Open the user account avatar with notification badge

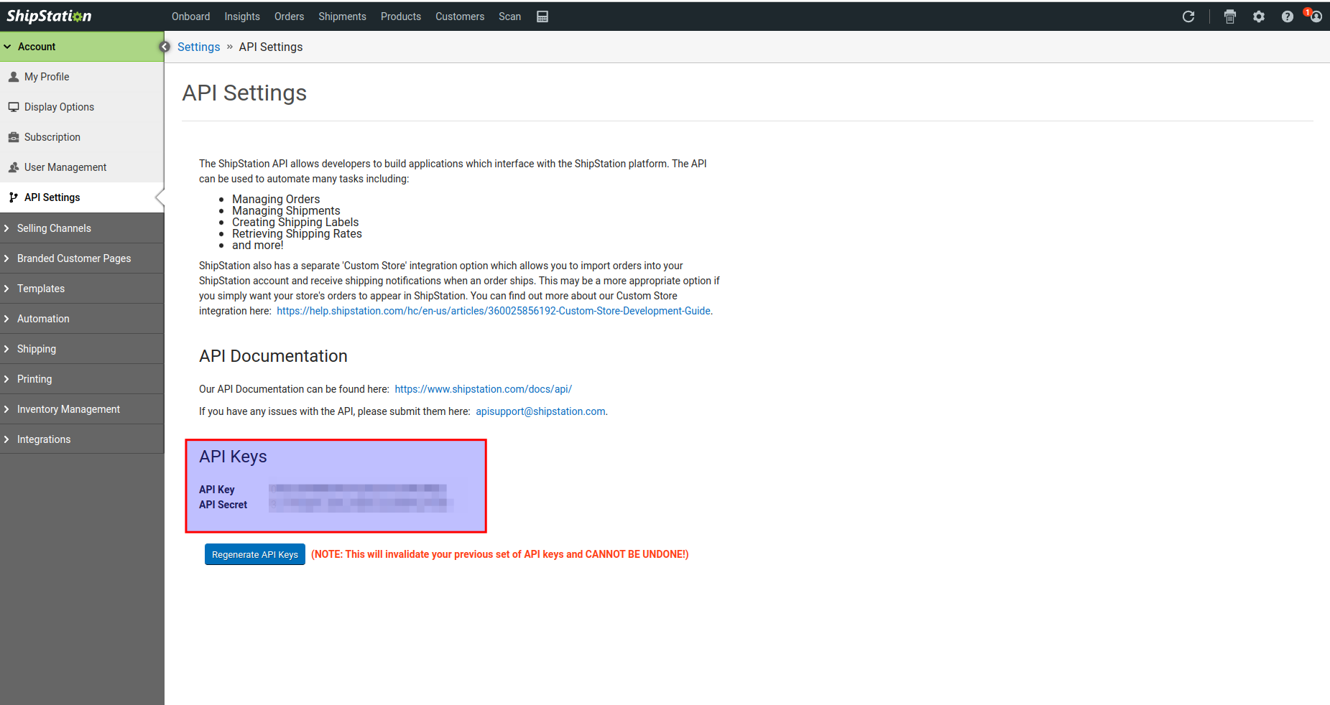click(x=1314, y=15)
